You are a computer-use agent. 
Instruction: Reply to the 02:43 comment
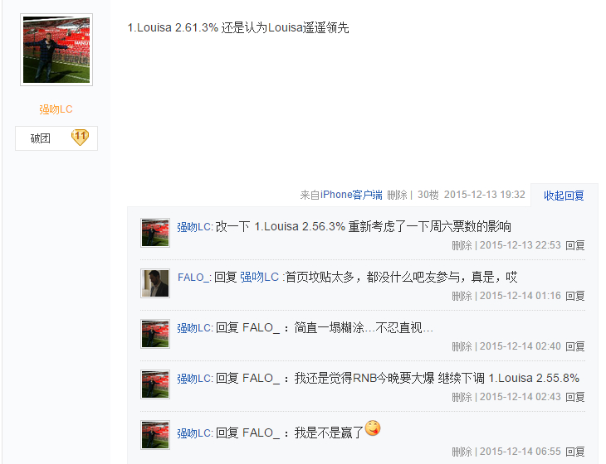click(574, 397)
